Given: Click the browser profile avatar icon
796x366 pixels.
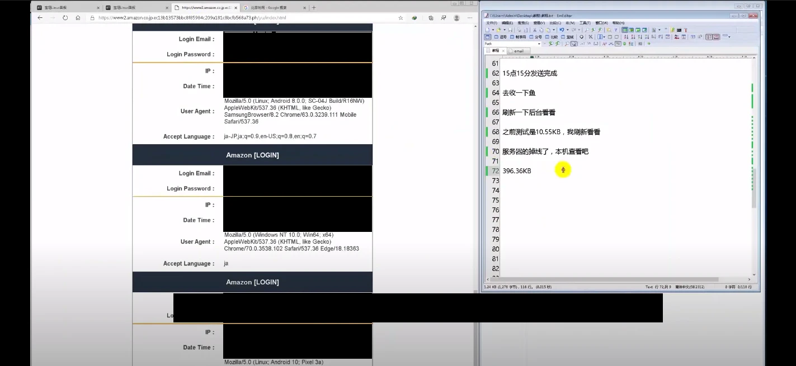Looking at the screenshot, I should pos(456,18).
